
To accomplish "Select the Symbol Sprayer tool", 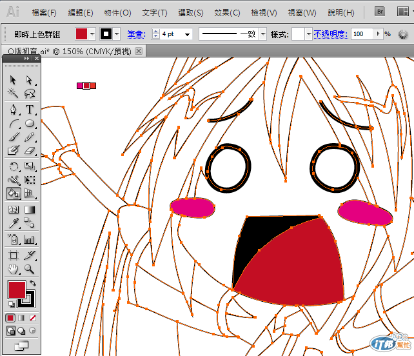I will pyautogui.click(x=13, y=239).
